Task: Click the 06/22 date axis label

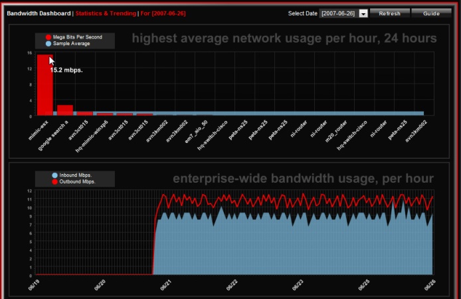Action: [x=232, y=285]
